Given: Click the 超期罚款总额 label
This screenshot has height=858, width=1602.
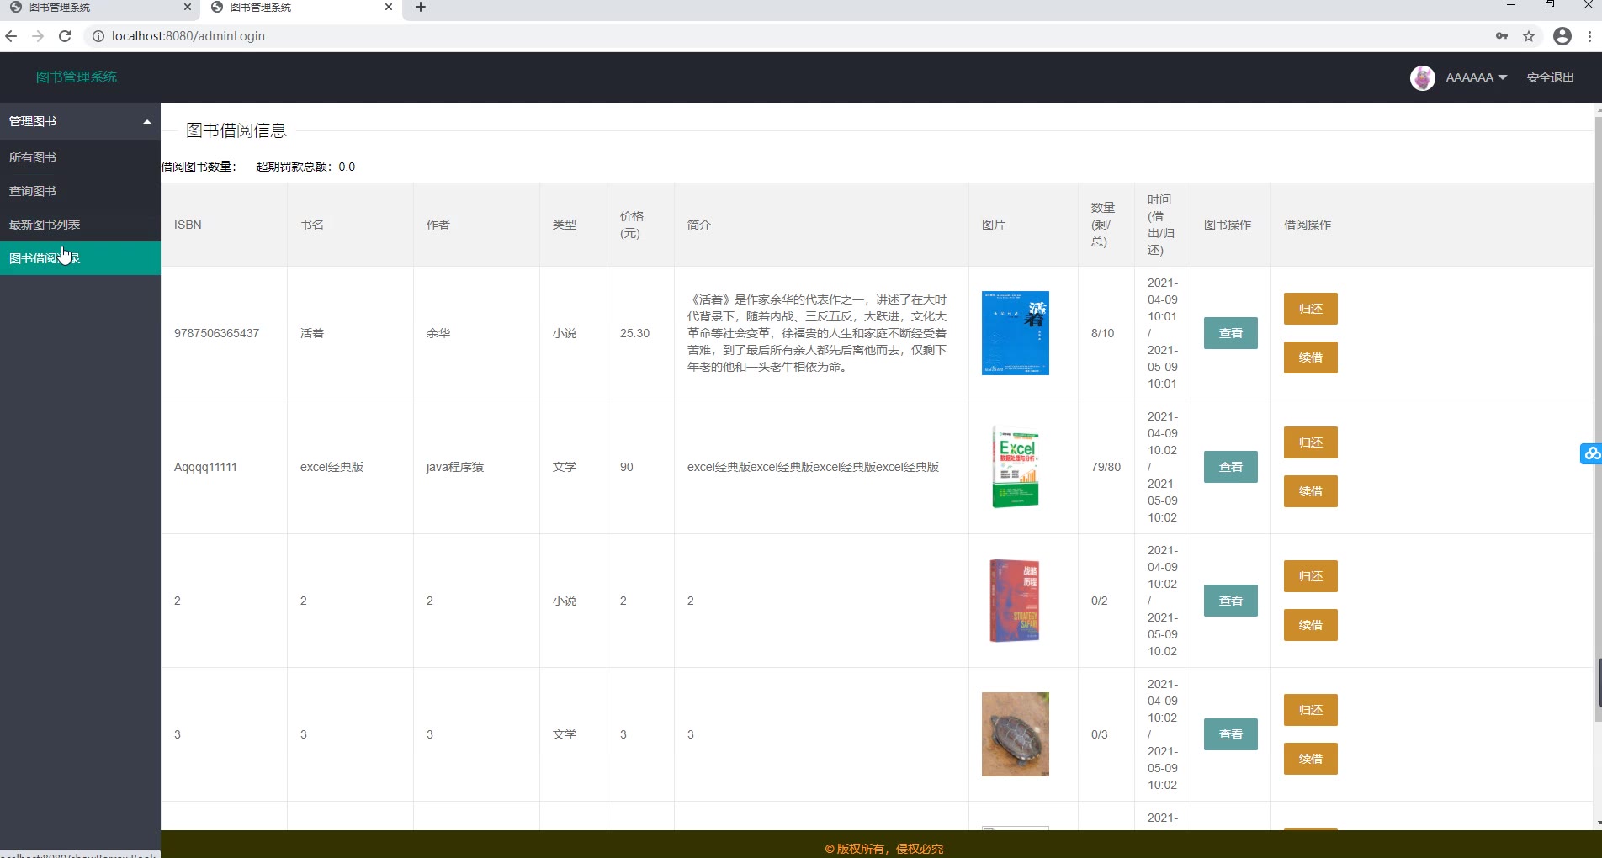Looking at the screenshot, I should (x=305, y=167).
